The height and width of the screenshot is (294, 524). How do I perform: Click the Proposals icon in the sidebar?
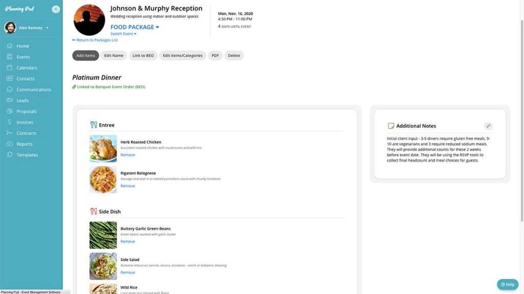point(9,111)
